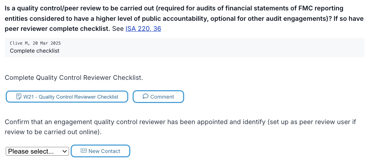The image size is (374, 161).
Task: Open the ISA 220, 36 link
Action: [x=143, y=29]
